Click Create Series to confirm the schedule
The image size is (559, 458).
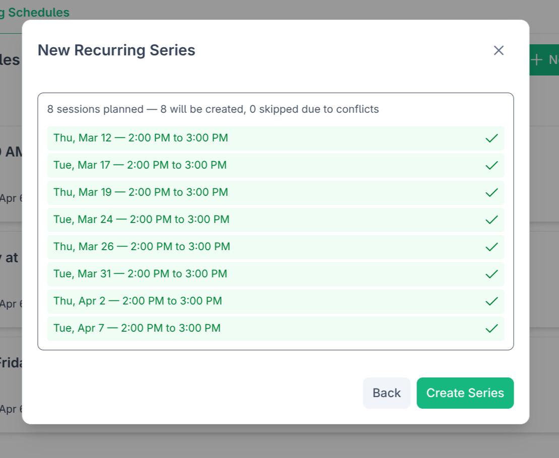click(465, 393)
